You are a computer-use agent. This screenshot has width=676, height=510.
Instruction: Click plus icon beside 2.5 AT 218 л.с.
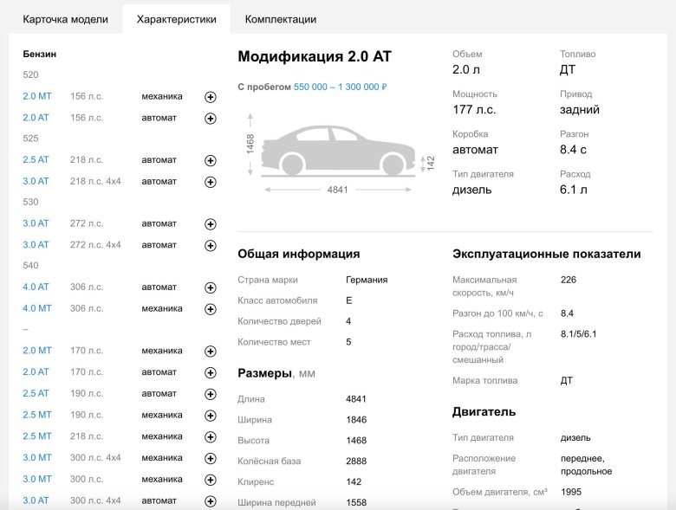point(210,161)
